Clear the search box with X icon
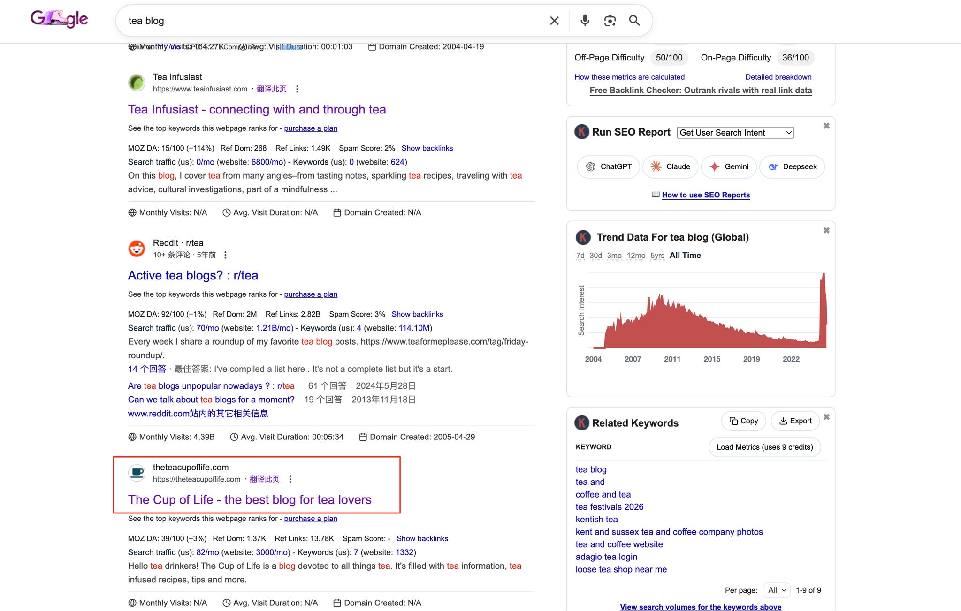 pyautogui.click(x=554, y=21)
